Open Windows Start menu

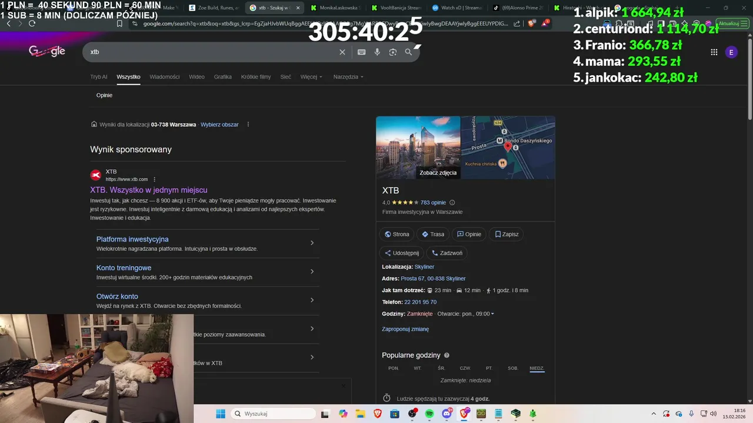pos(221,414)
